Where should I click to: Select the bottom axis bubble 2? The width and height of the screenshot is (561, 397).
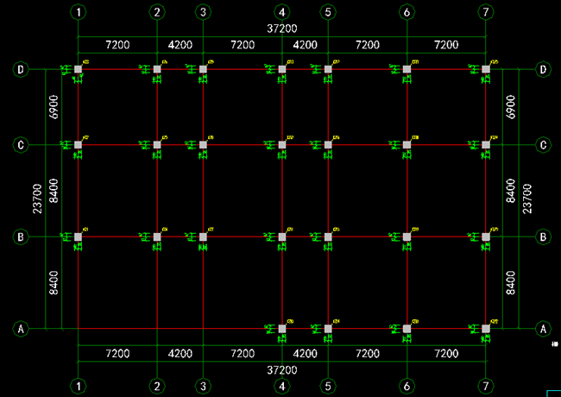pyautogui.click(x=157, y=385)
